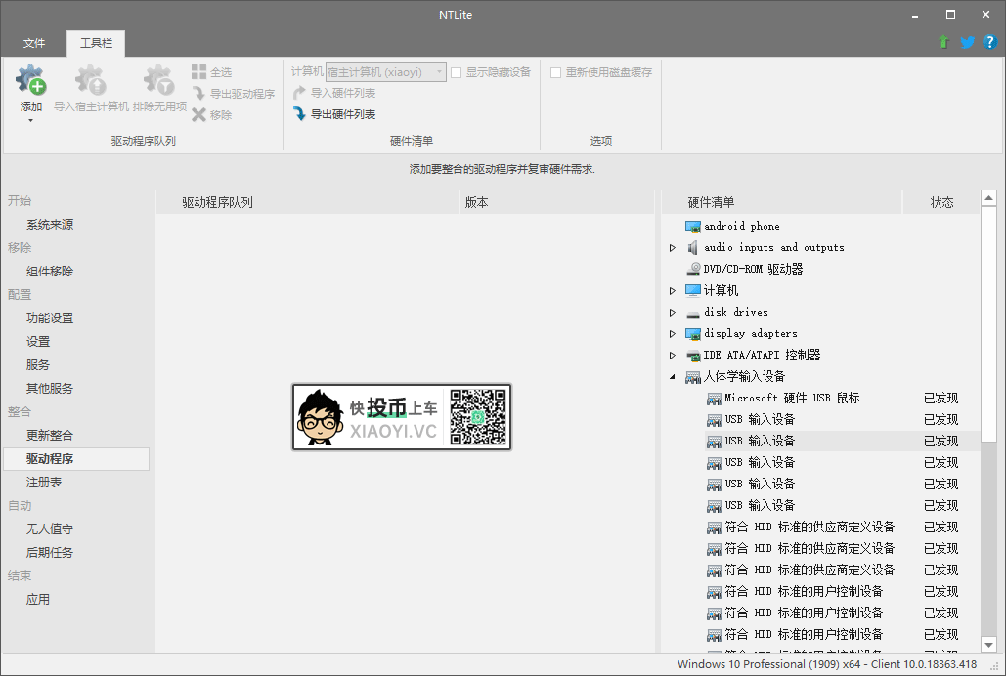Screen dimensions: 1006x676
Task: Toggle the 显示隐藏设备 checkbox
Action: pyautogui.click(x=457, y=72)
